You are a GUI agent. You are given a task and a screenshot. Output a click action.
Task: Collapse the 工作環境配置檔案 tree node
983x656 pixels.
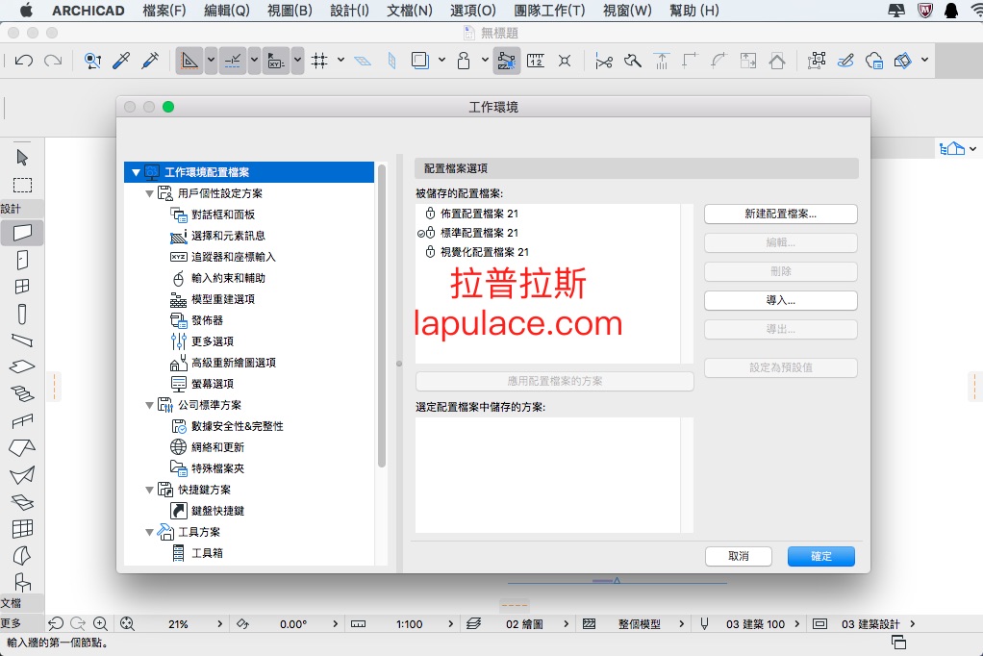[x=136, y=172]
